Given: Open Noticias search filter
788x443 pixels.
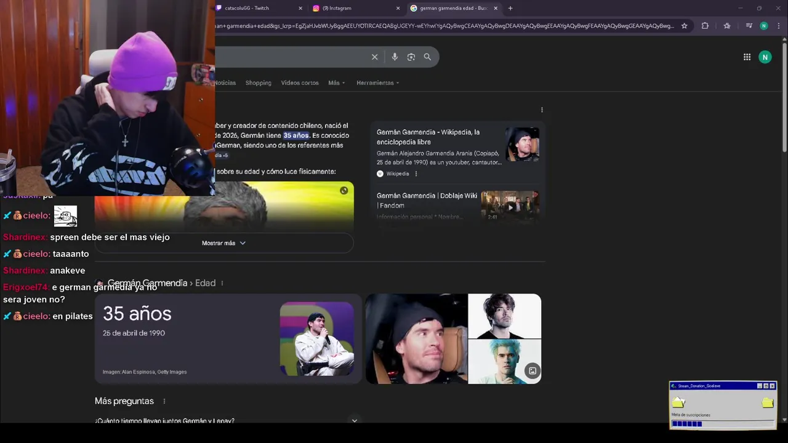Looking at the screenshot, I should [225, 82].
